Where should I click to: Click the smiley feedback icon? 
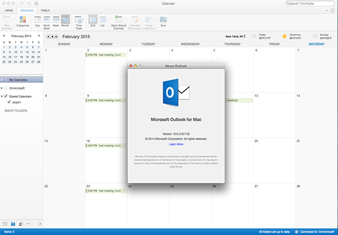pyautogui.click(x=333, y=10)
